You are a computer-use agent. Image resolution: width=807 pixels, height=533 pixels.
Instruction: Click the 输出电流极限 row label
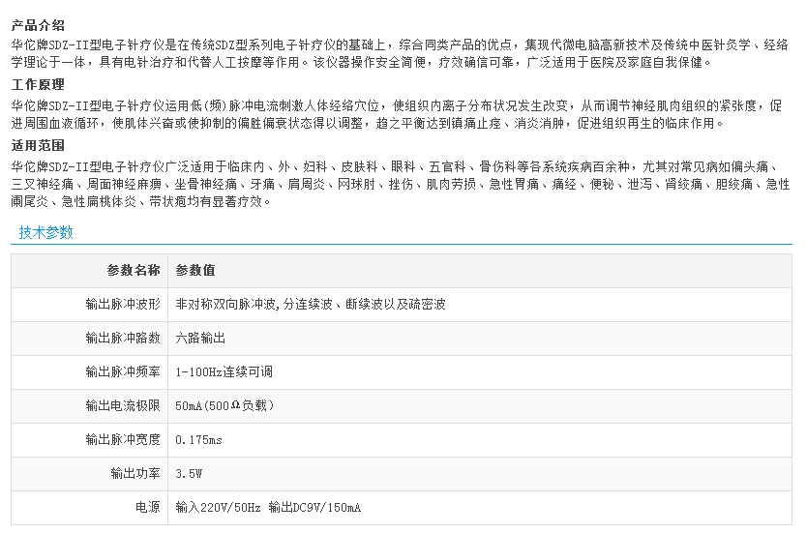[x=123, y=405]
